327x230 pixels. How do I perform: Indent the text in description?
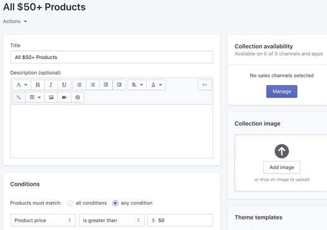point(119,85)
